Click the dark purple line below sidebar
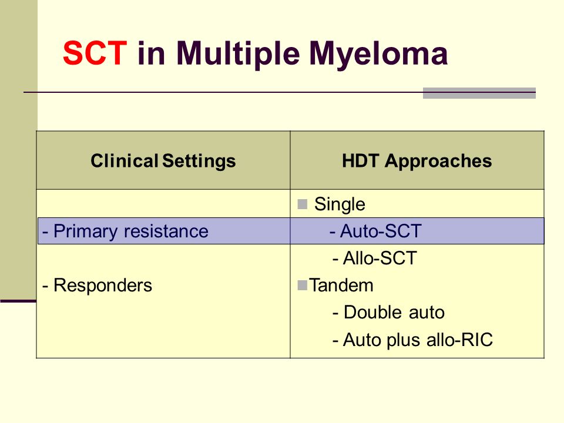The height and width of the screenshot is (423, 564). 18,301
